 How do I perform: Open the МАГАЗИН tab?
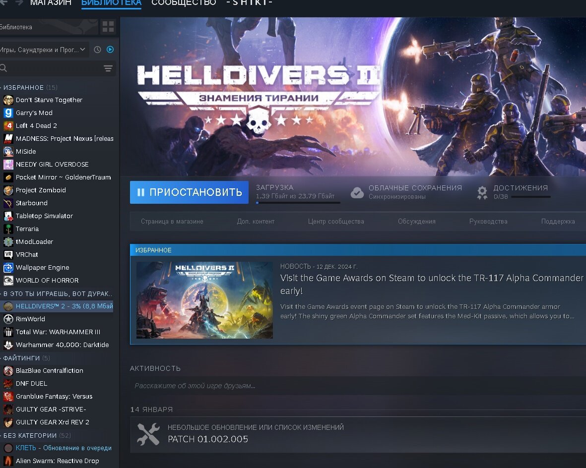(51, 3)
